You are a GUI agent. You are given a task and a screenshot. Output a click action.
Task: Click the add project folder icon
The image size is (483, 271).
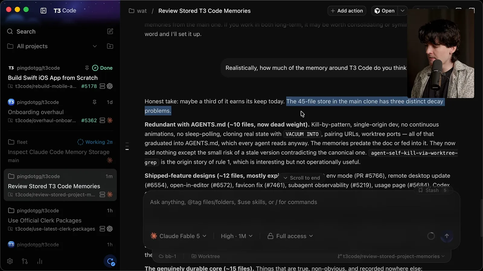pyautogui.click(x=110, y=46)
